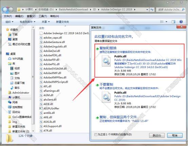Open the 工具(T) menu
This screenshot has width=188, height=146.
(43, 16)
